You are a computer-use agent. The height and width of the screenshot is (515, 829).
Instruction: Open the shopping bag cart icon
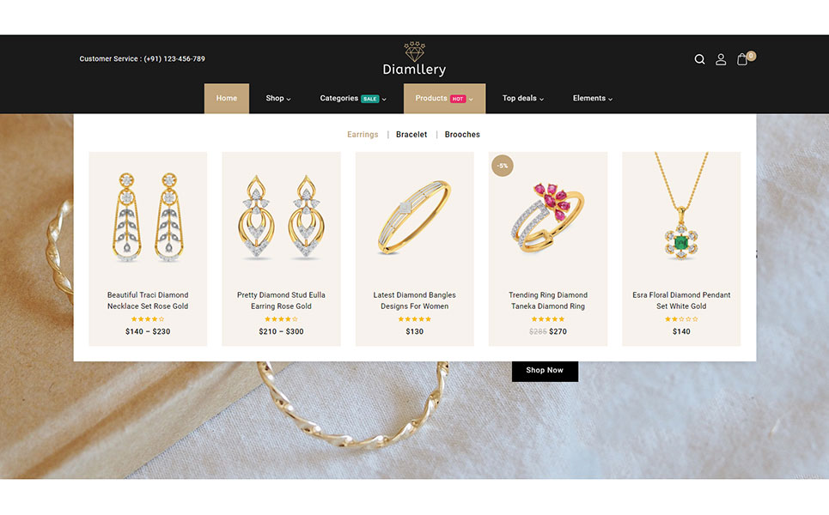point(742,59)
